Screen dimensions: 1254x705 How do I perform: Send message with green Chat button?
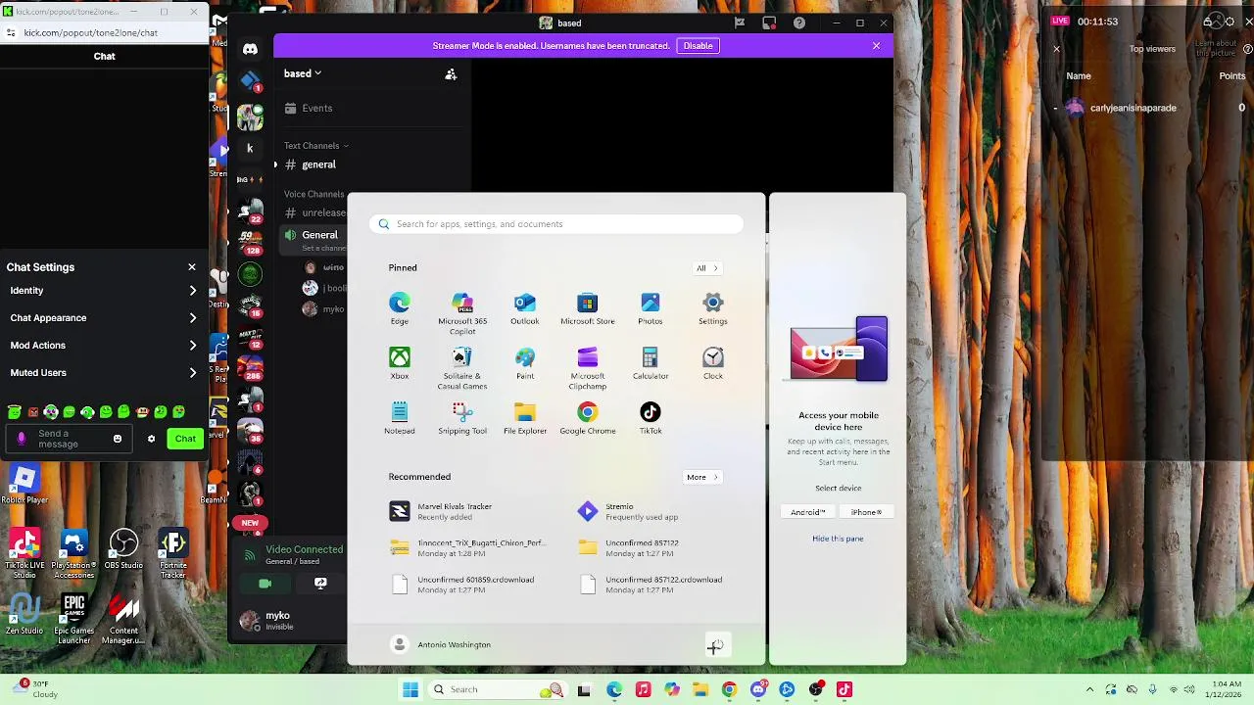tap(185, 439)
